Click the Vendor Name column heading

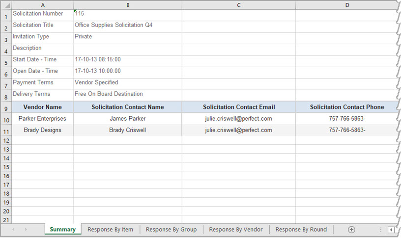click(43, 107)
